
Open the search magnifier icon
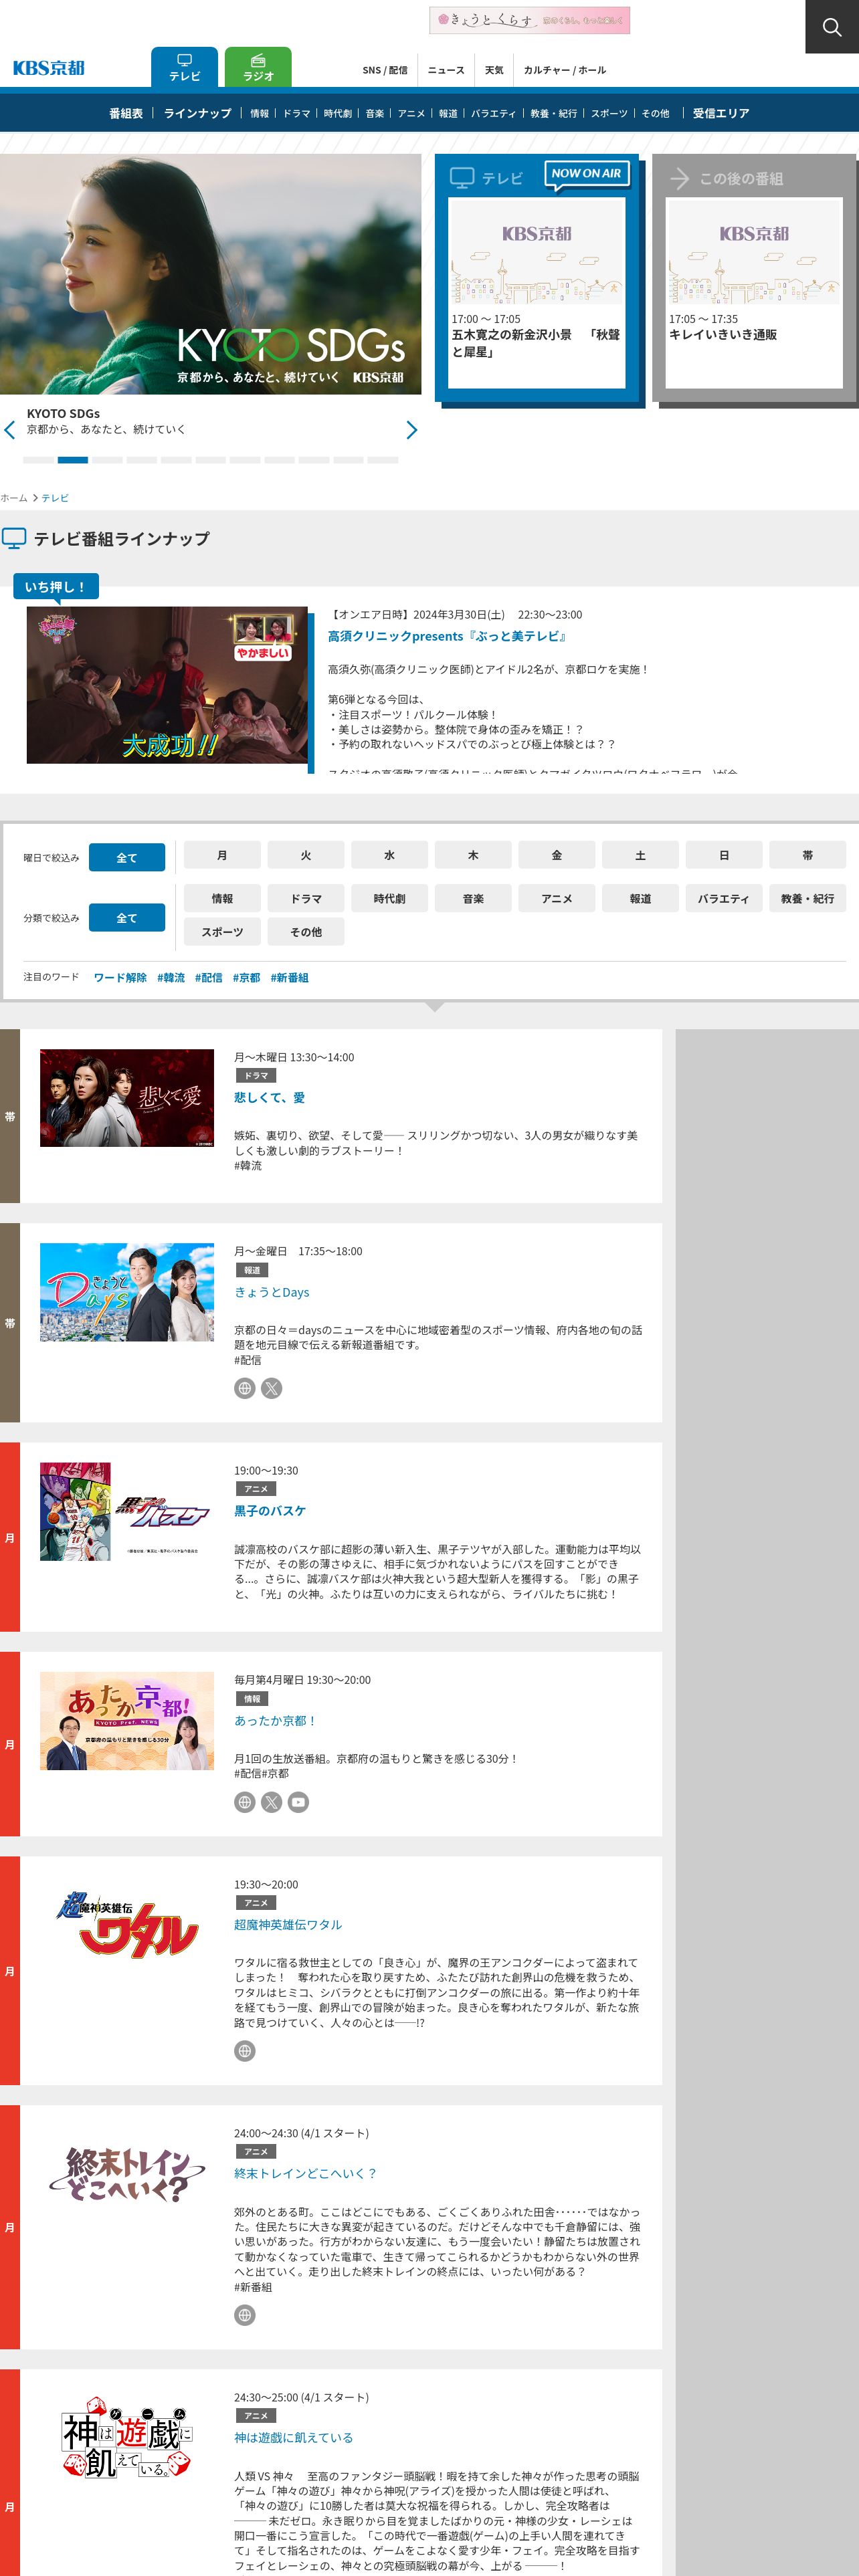(x=831, y=27)
